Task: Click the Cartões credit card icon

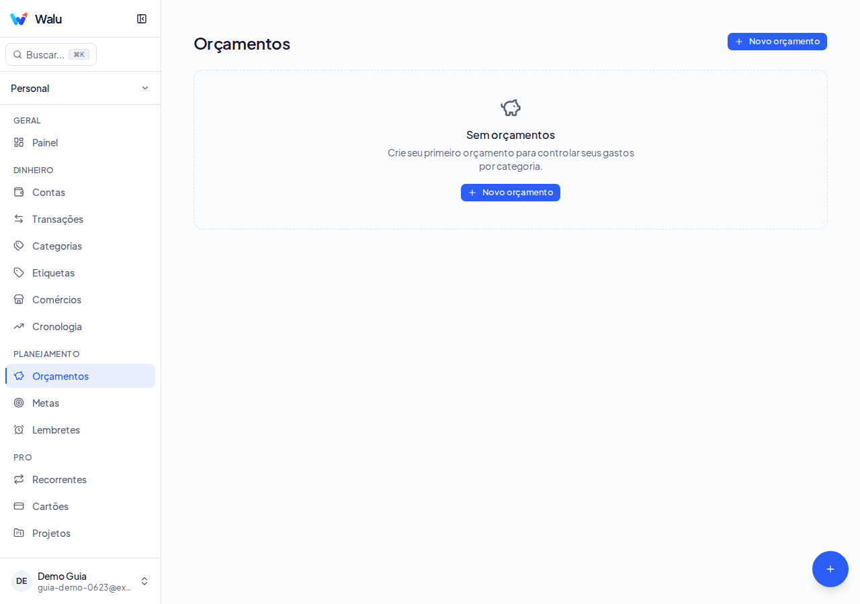Action: click(x=19, y=506)
